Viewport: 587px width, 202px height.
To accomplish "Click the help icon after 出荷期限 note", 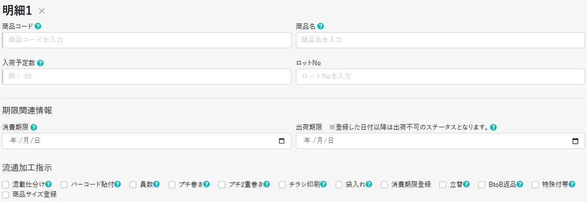I will pos(493,127).
